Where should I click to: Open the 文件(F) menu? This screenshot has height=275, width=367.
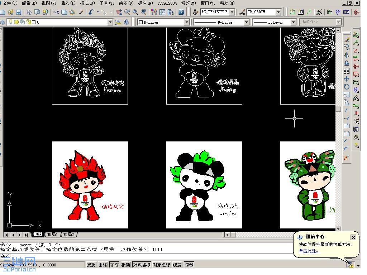(10, 3)
